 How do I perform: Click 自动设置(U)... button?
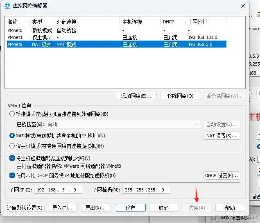click(x=222, y=124)
